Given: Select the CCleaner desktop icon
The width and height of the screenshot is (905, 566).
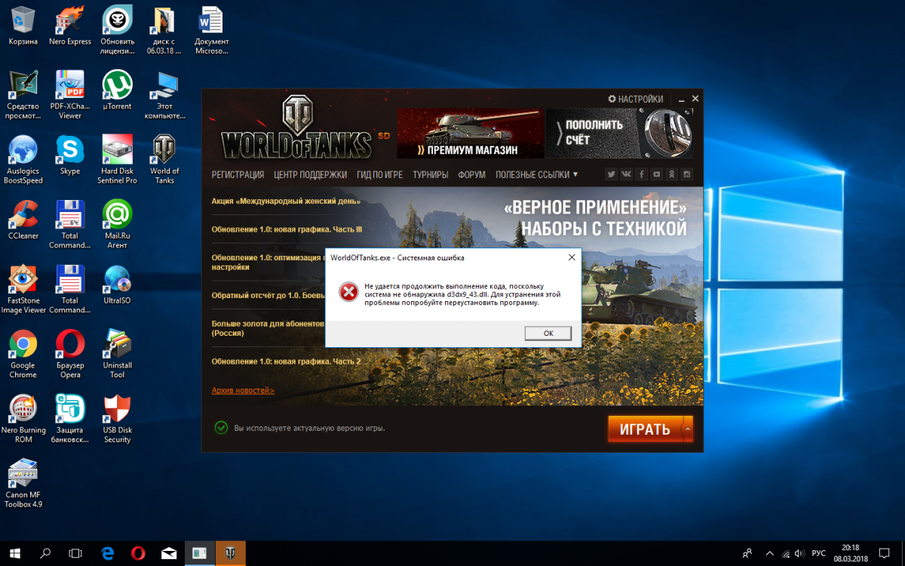Looking at the screenshot, I should 23,220.
